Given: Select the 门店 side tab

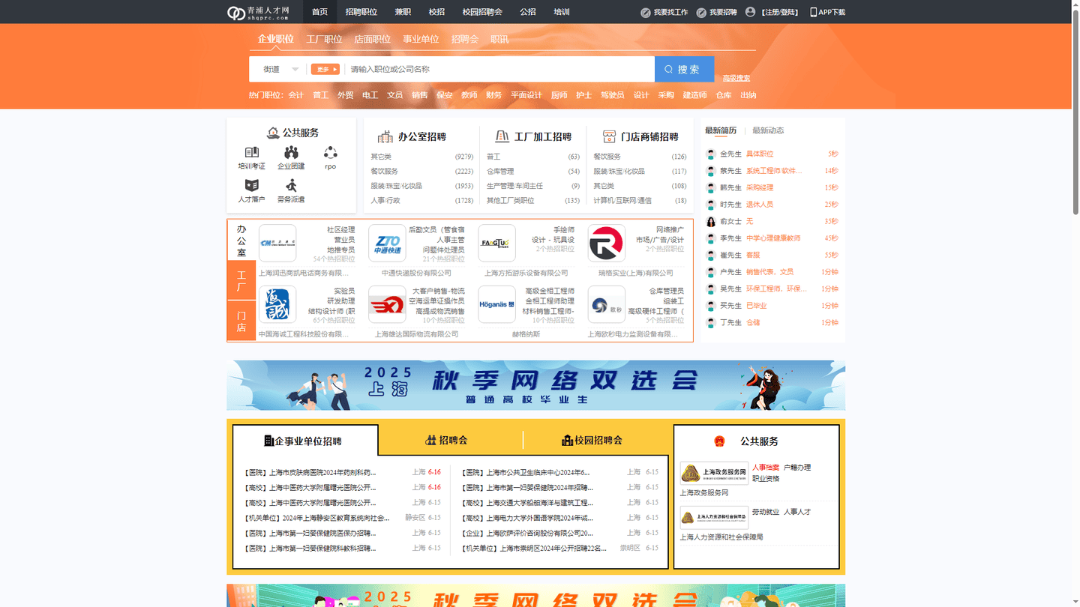Looking at the screenshot, I should pyautogui.click(x=241, y=321).
